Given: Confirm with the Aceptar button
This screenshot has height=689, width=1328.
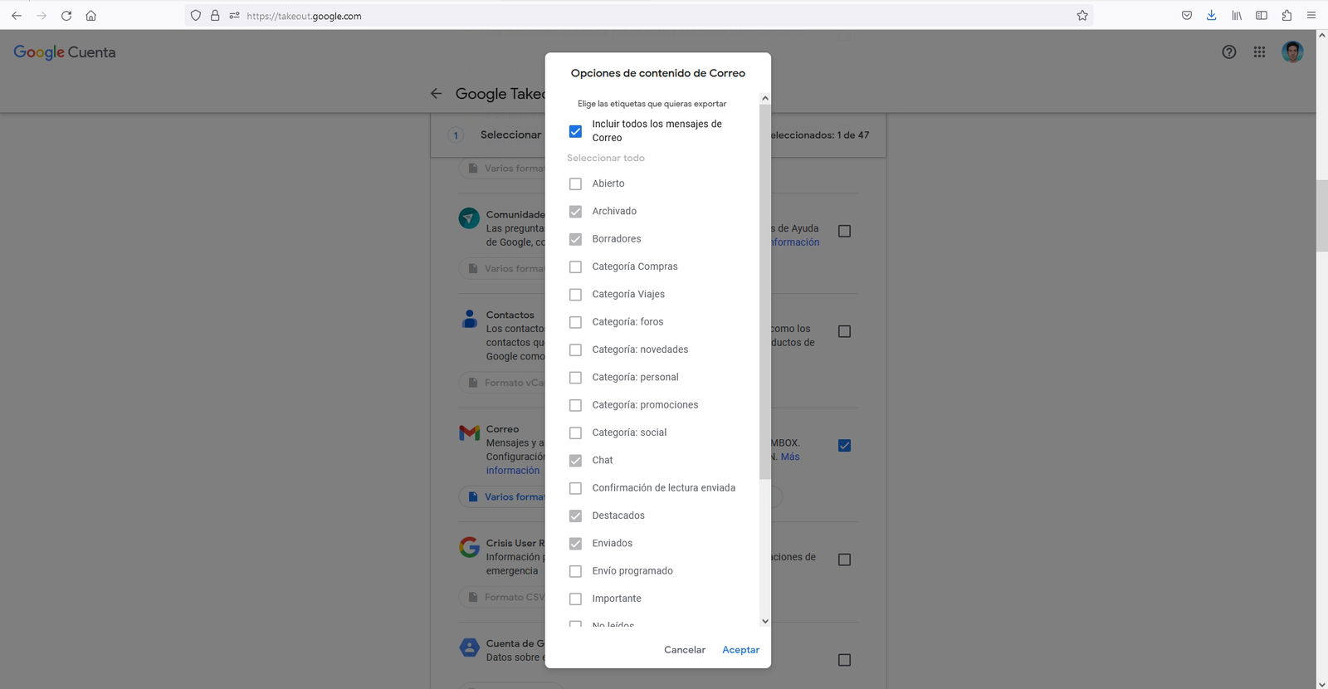Looking at the screenshot, I should 740,650.
